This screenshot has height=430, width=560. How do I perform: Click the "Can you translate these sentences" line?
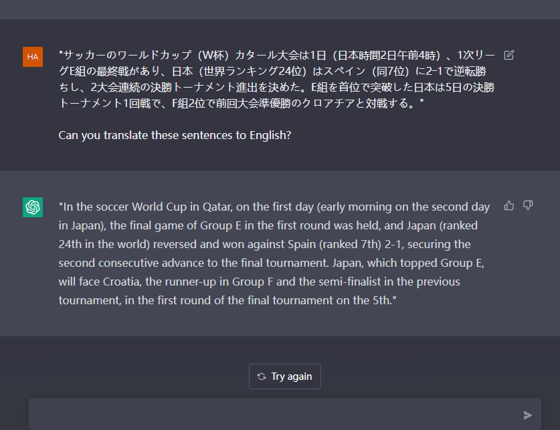(x=175, y=135)
